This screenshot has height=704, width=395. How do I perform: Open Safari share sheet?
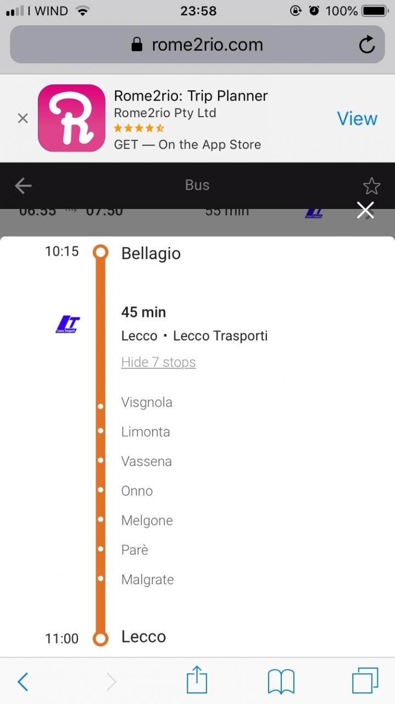pos(197,681)
